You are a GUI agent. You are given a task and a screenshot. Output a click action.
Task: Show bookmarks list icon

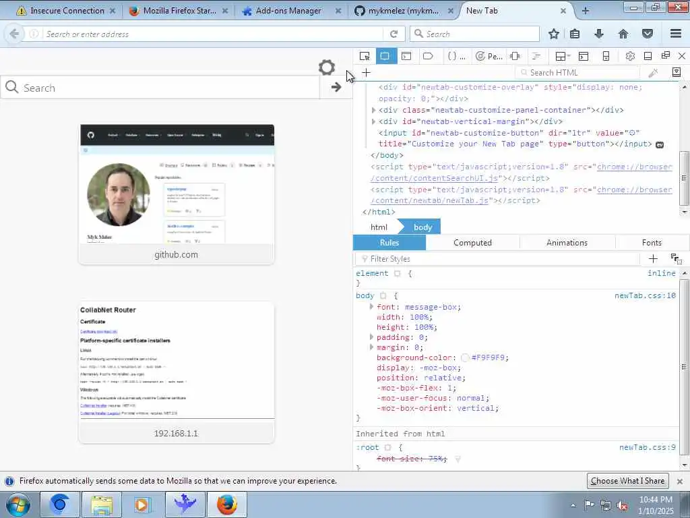click(575, 34)
